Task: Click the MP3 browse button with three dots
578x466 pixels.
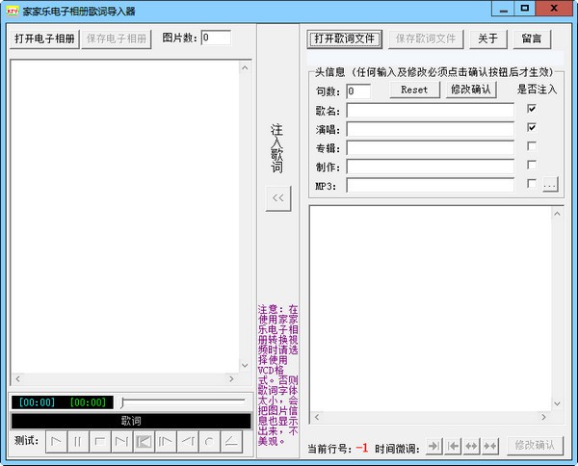Action: coord(550,183)
